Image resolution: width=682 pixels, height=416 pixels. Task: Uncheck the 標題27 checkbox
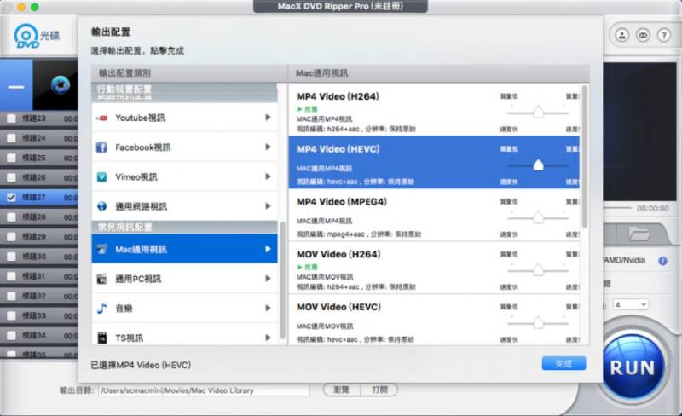11,197
